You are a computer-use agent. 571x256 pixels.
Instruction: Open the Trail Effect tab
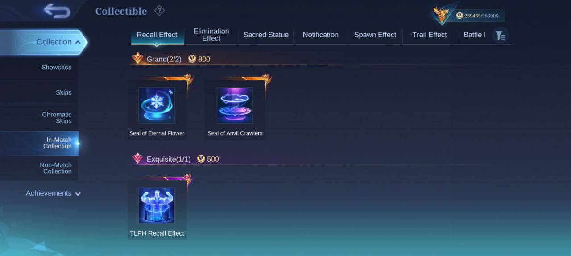click(x=430, y=35)
